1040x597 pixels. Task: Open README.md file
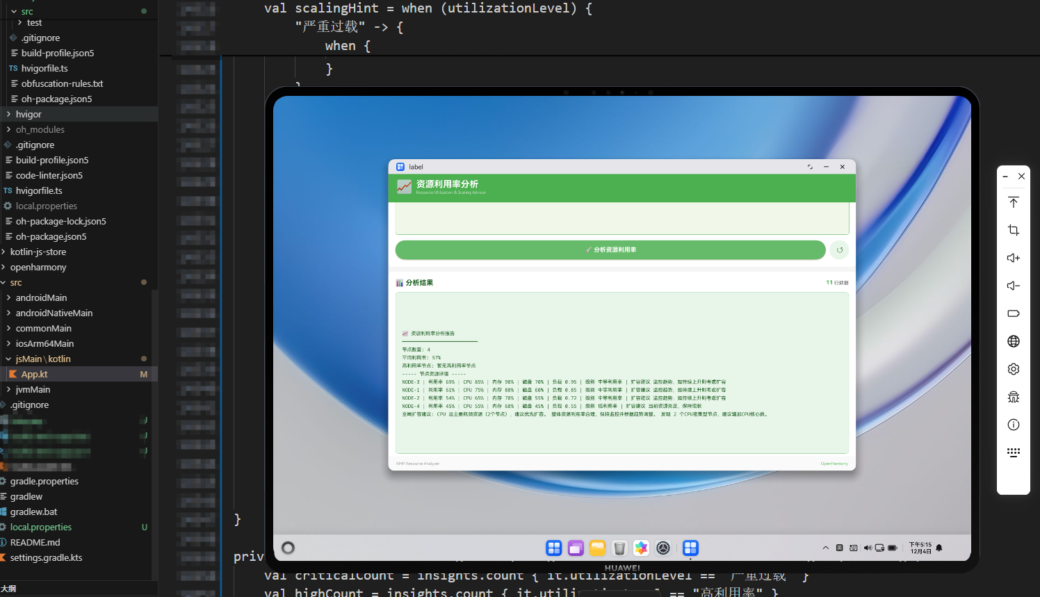(x=79, y=542)
